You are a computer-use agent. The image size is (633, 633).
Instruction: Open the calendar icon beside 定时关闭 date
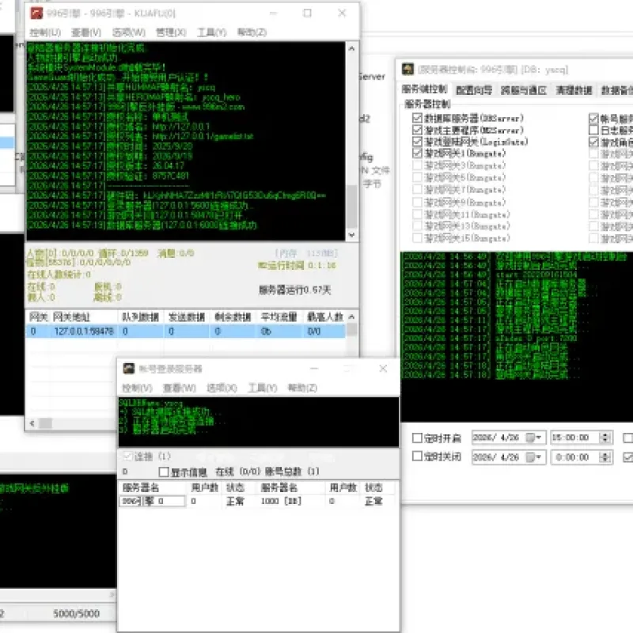point(530,457)
